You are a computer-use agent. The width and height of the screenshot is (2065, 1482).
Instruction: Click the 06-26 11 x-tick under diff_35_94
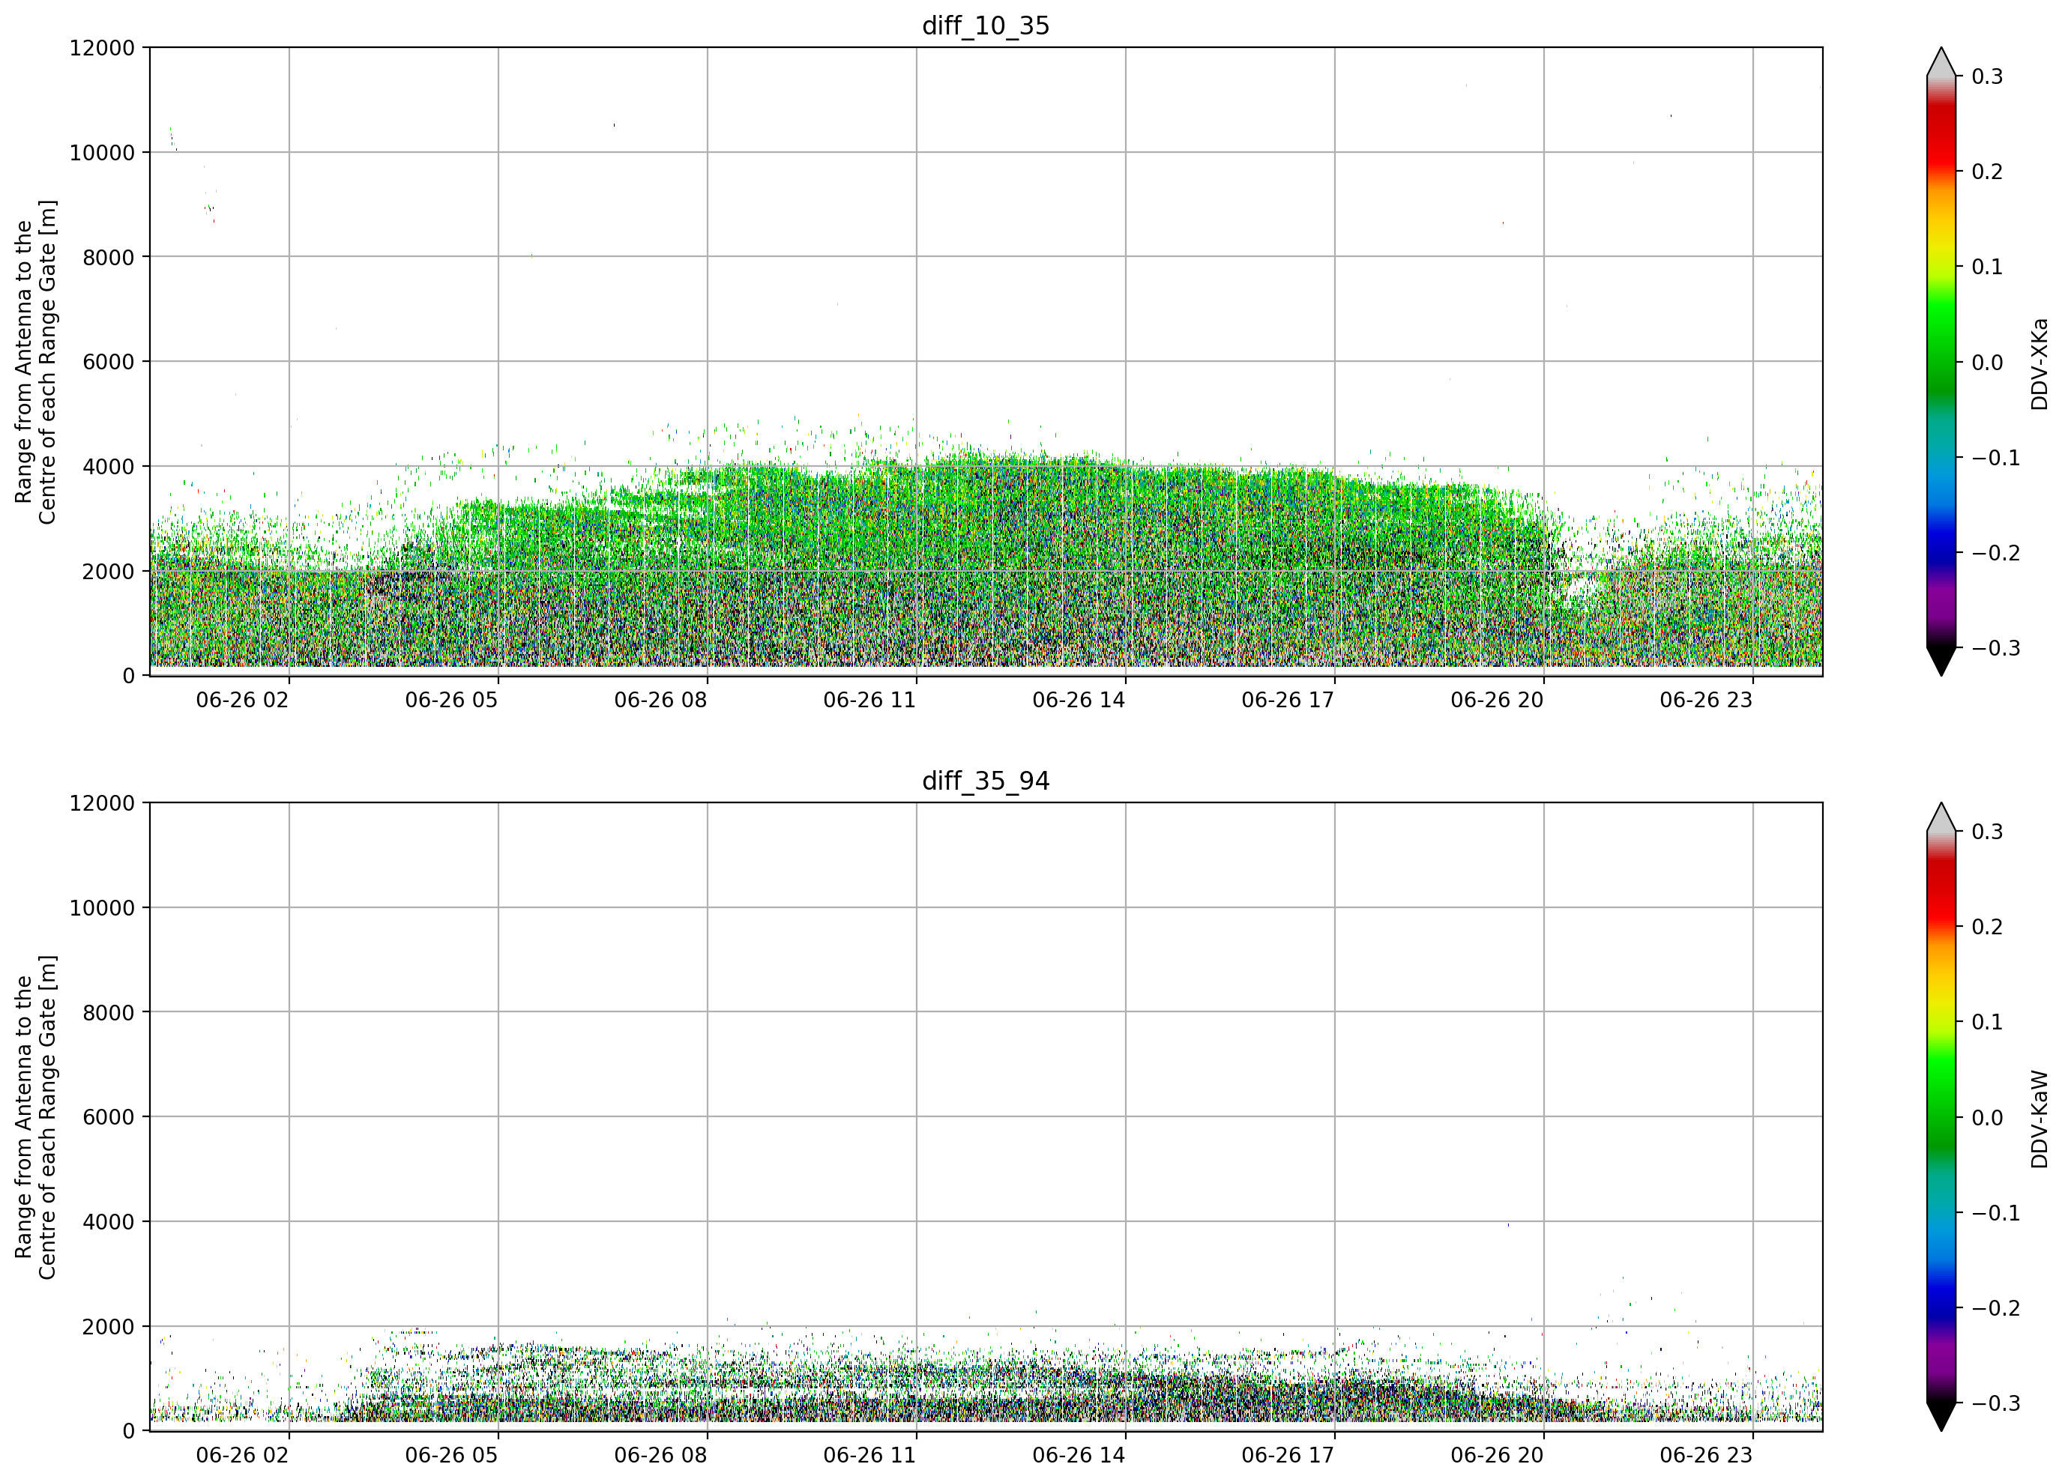coord(869,1455)
